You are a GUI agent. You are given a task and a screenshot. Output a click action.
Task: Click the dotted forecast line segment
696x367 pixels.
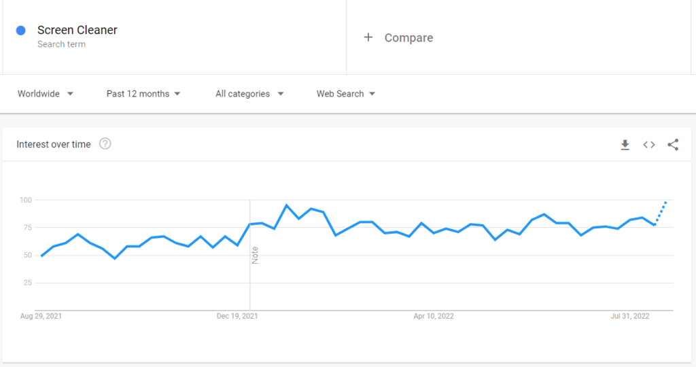(x=661, y=213)
